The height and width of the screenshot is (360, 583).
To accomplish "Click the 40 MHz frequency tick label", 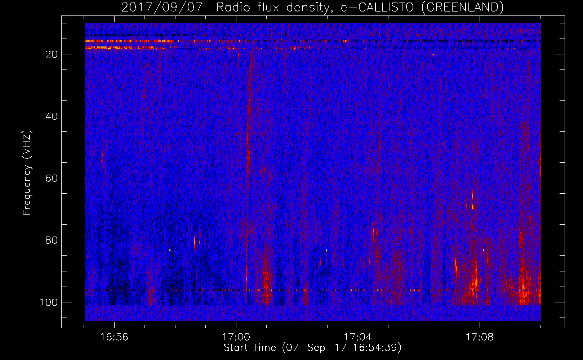I will point(52,116).
